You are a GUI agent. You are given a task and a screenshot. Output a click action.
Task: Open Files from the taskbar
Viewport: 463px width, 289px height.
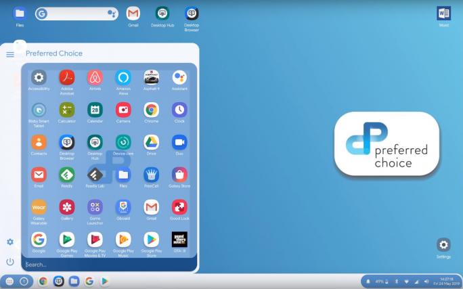click(74, 282)
